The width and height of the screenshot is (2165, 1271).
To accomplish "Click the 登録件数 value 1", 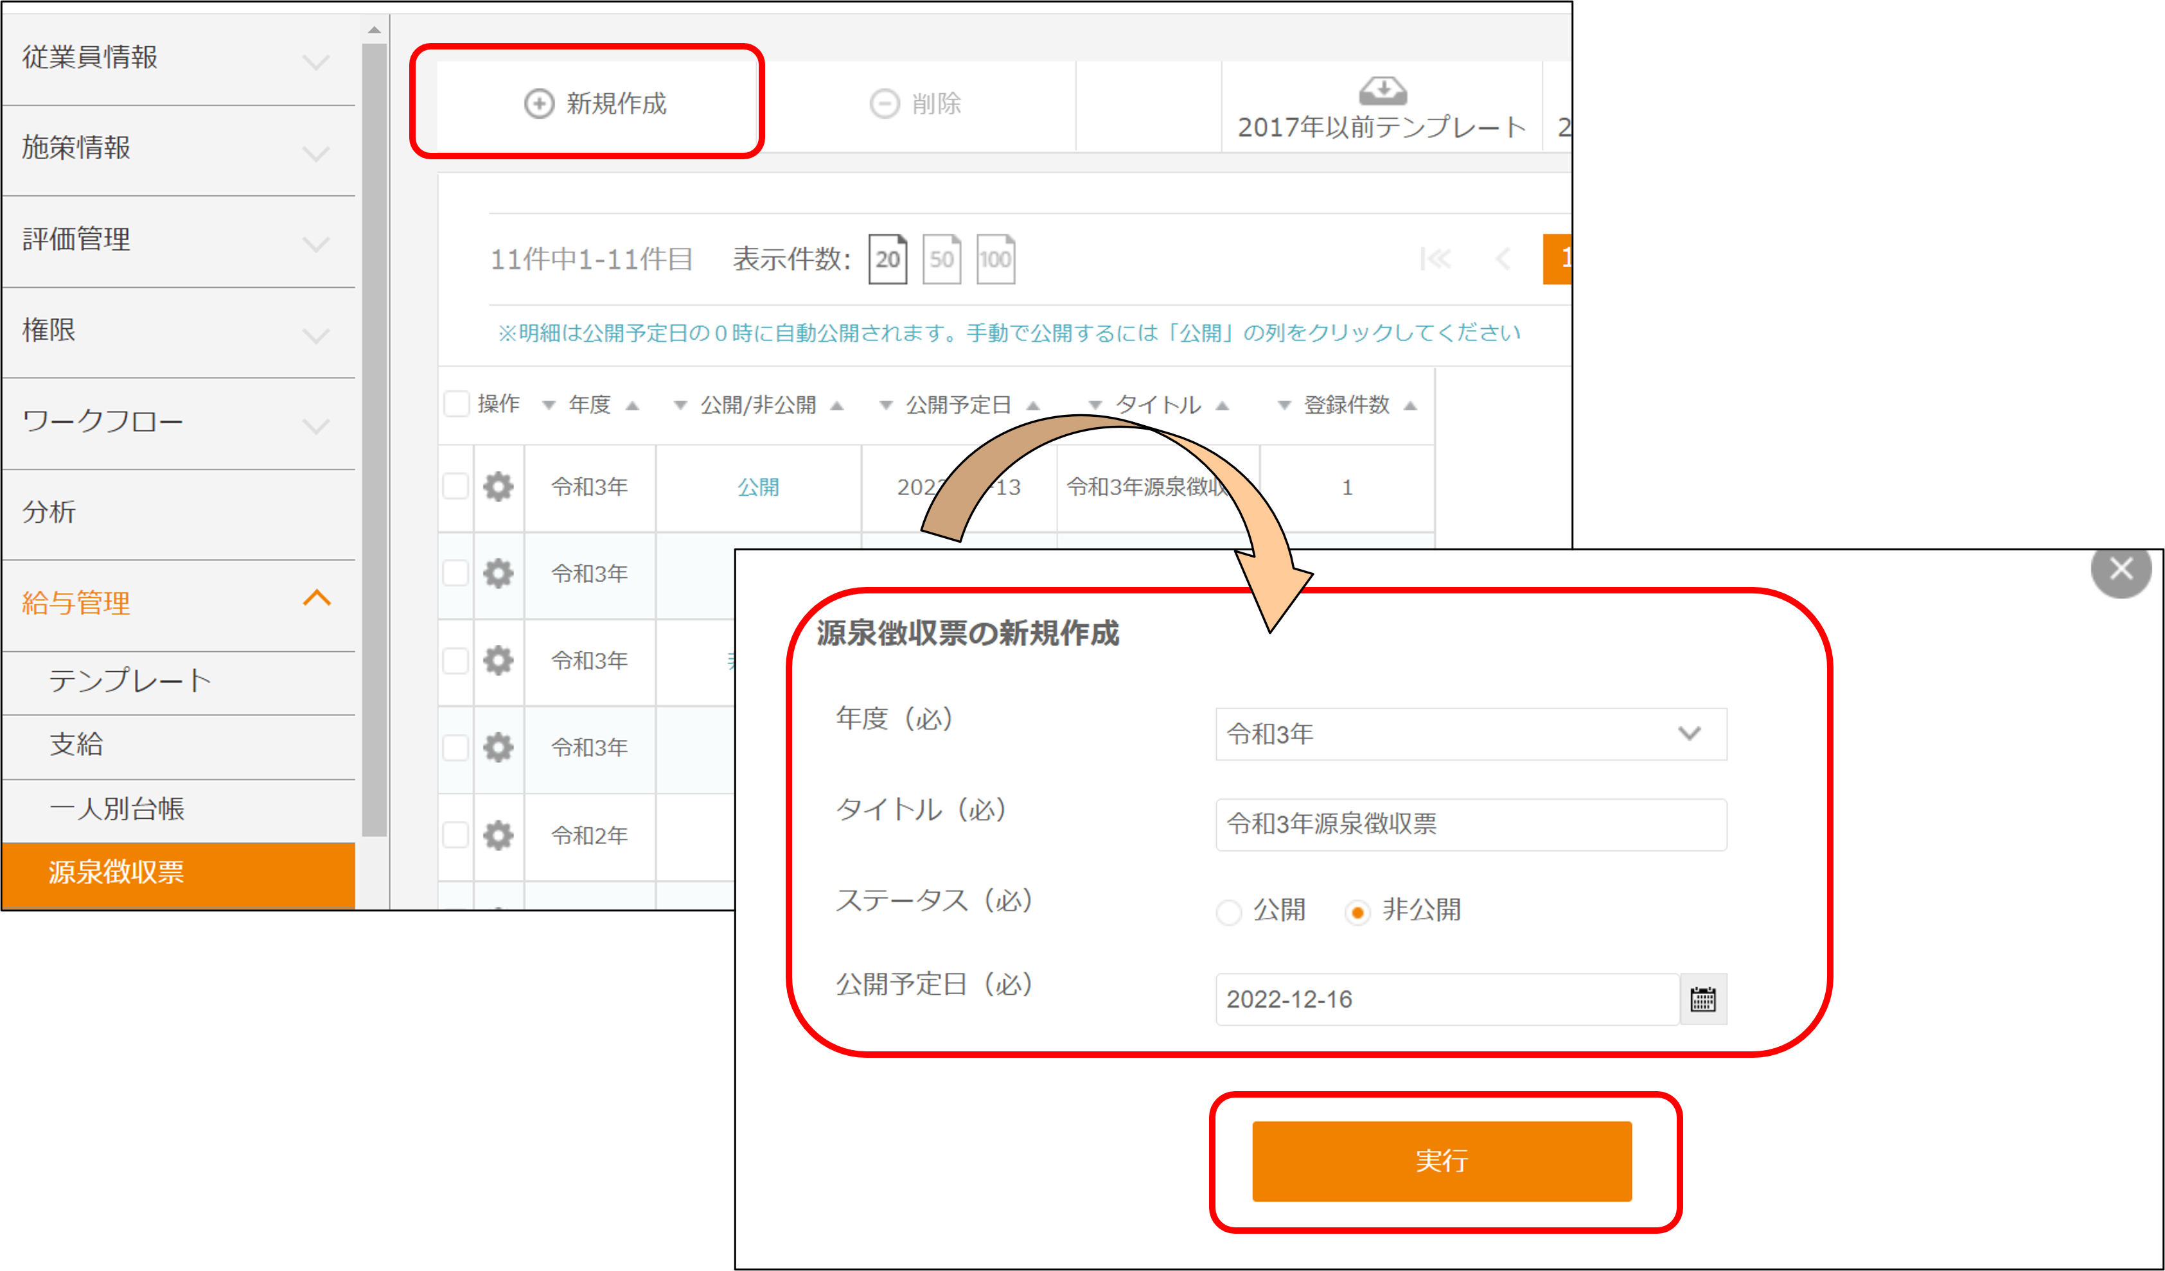I will click(1347, 488).
